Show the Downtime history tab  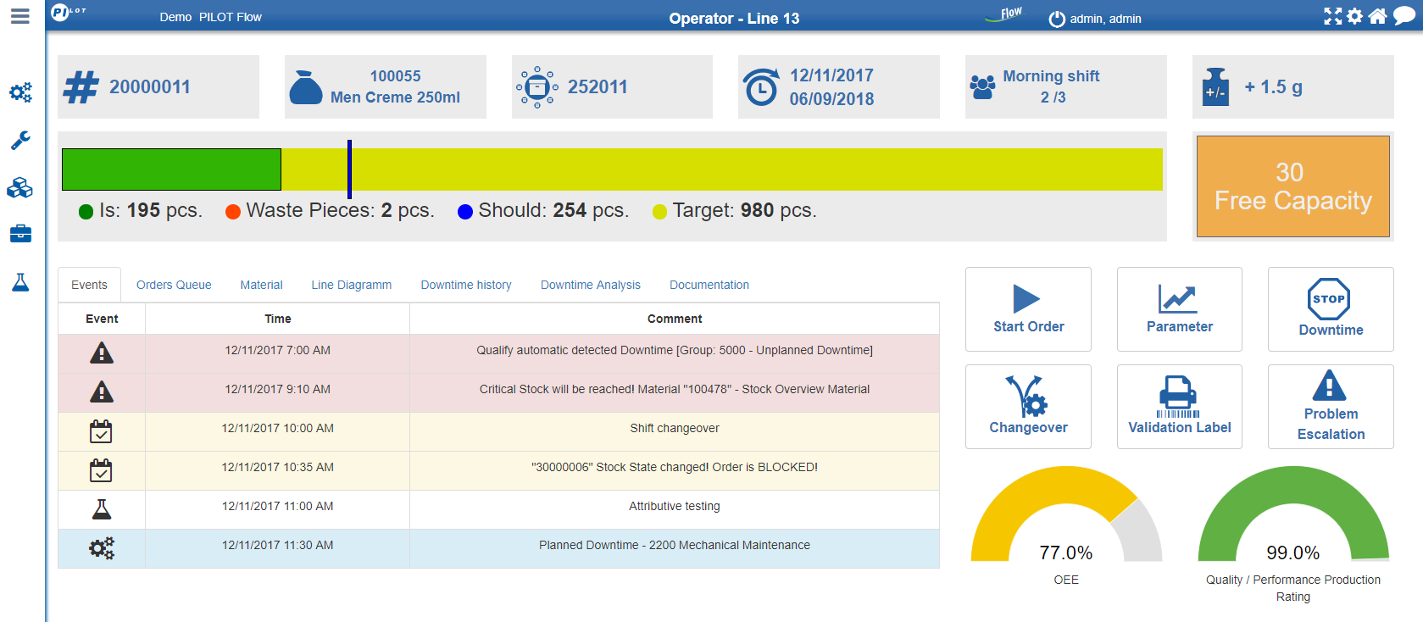point(466,285)
